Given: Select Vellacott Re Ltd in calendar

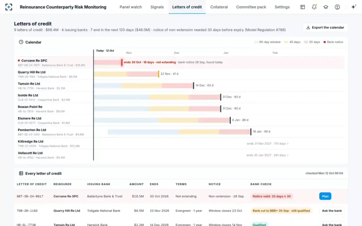Looking at the screenshot, I should (x=30, y=153).
